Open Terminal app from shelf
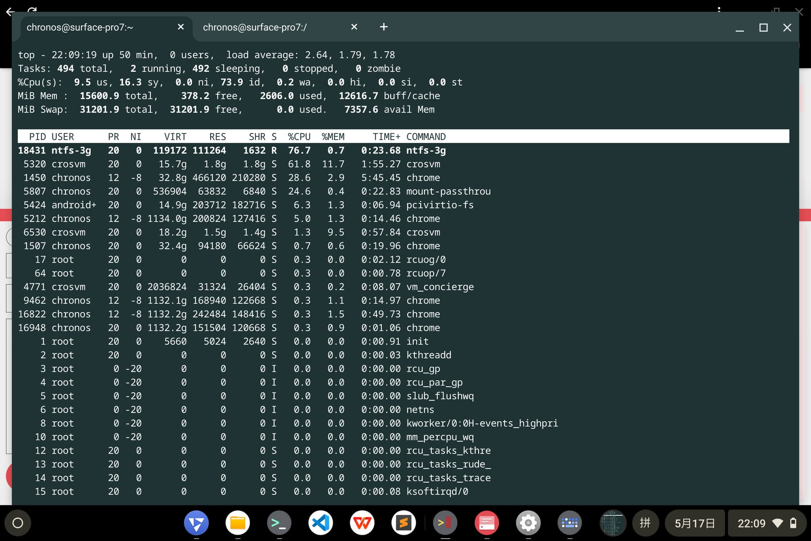The height and width of the screenshot is (541, 811). [x=279, y=523]
